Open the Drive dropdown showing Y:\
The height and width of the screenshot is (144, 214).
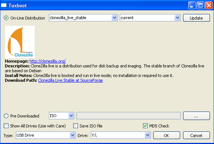[121, 135]
